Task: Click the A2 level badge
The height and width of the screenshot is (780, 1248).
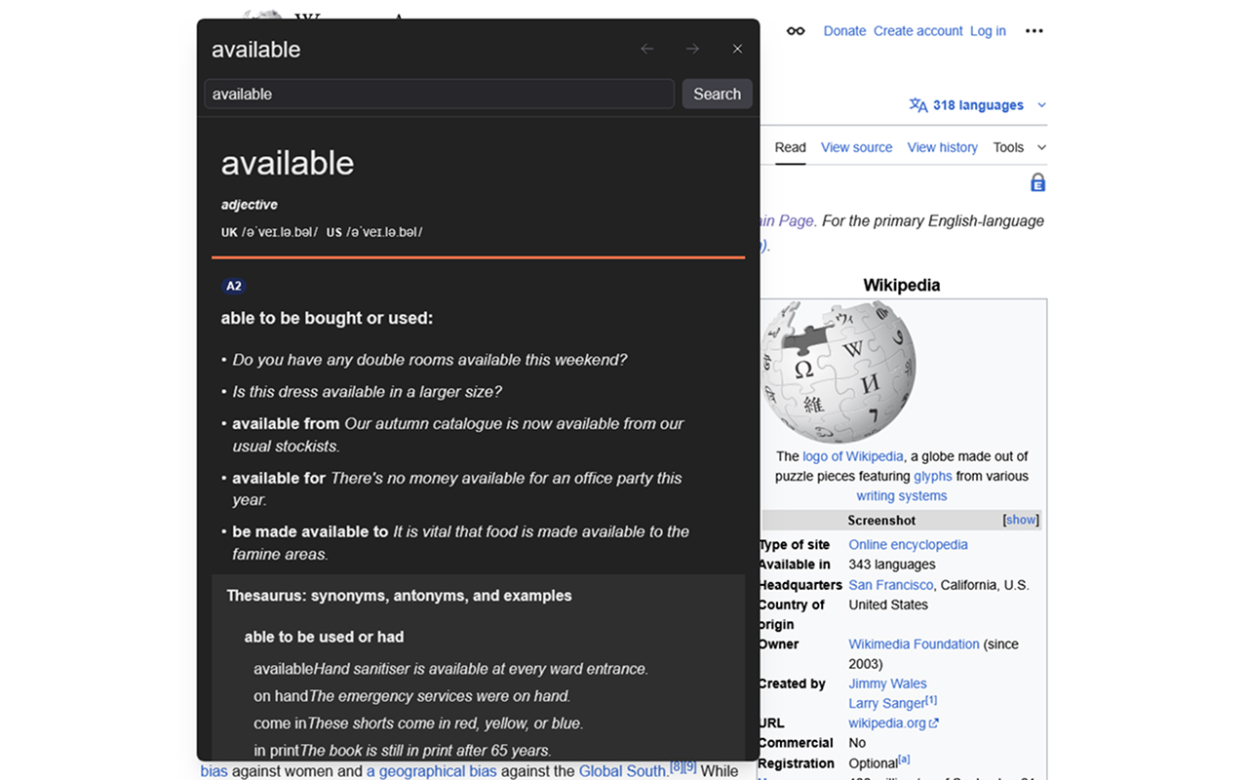Action: (x=234, y=286)
